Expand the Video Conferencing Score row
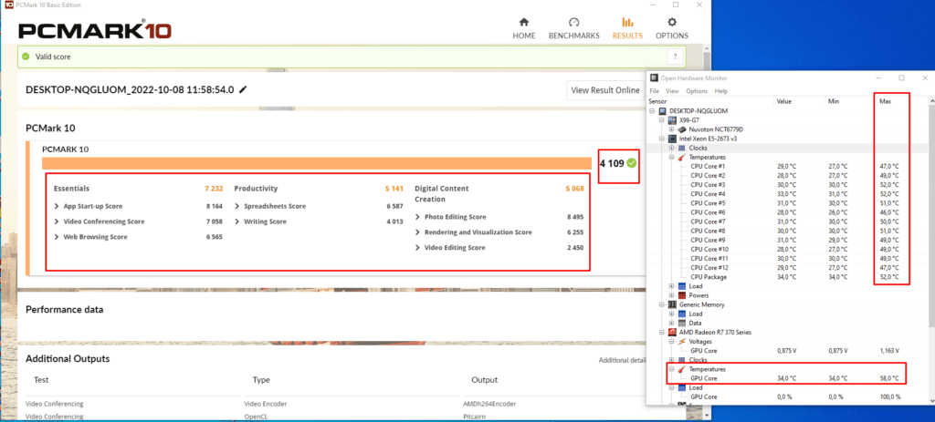Screen dimensions: 935x422 [58, 221]
